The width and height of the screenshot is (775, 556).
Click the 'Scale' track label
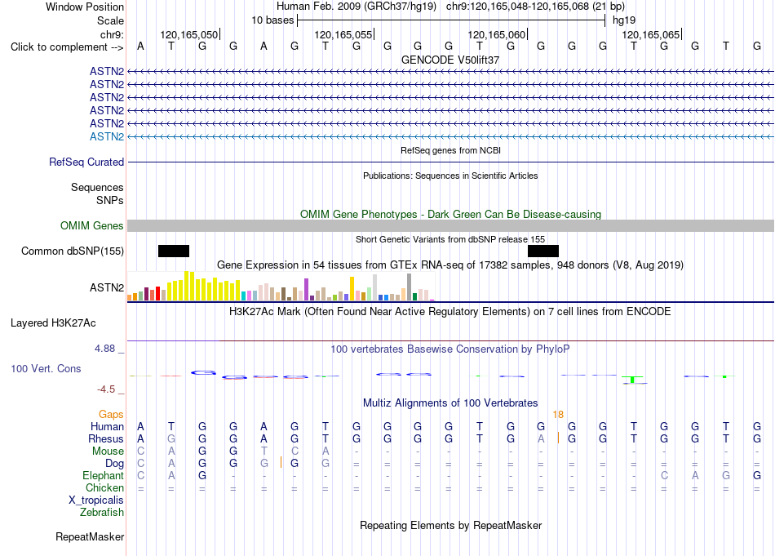[x=110, y=20]
